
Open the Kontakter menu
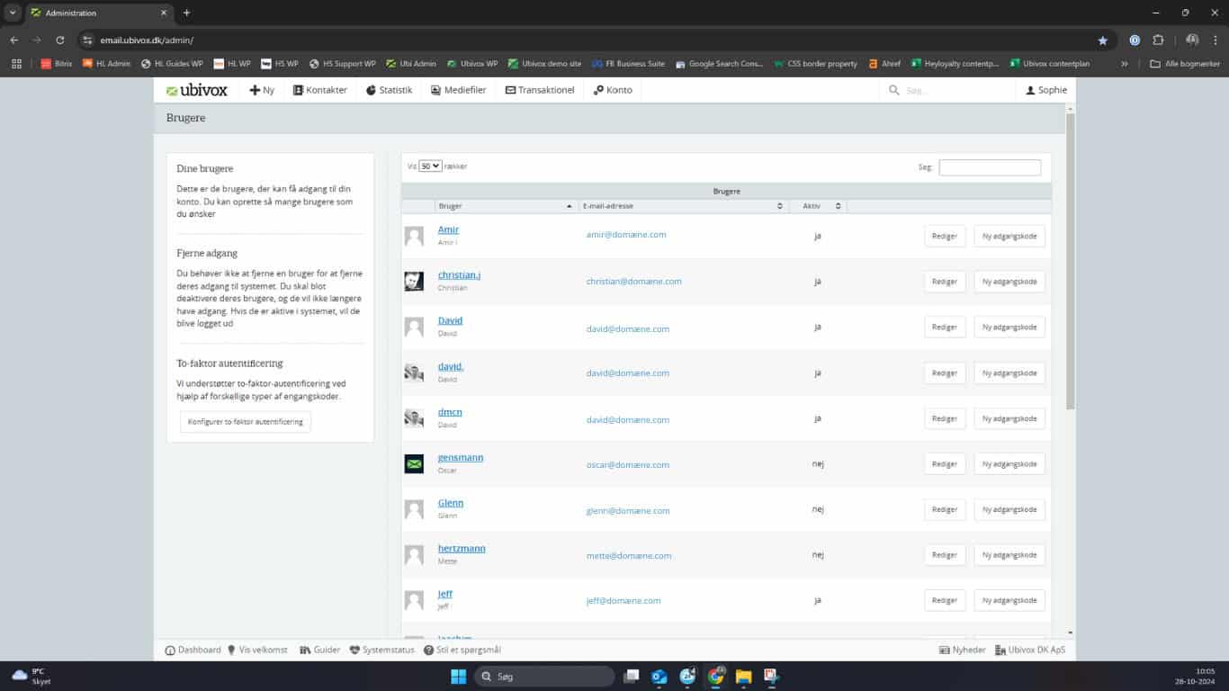(320, 90)
